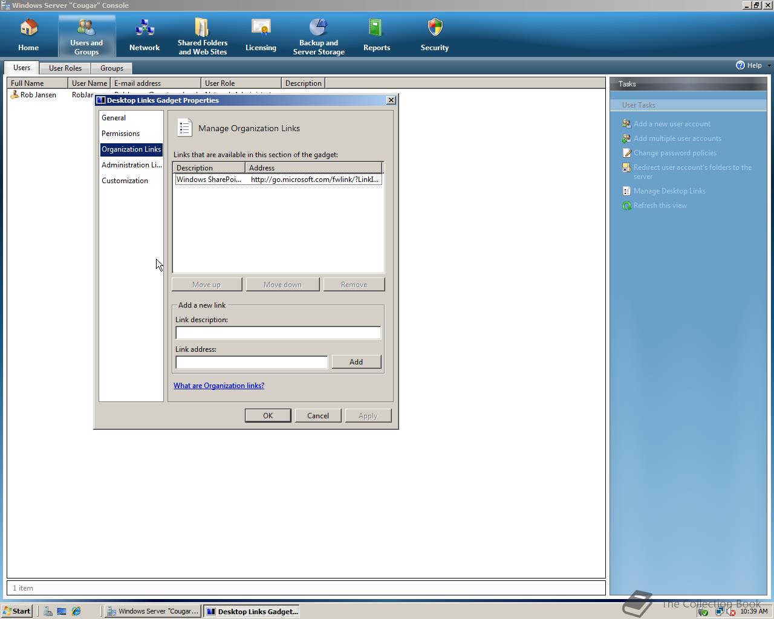Select the Windows SharePoint link row
Screen dimensions: 774x619
278,180
